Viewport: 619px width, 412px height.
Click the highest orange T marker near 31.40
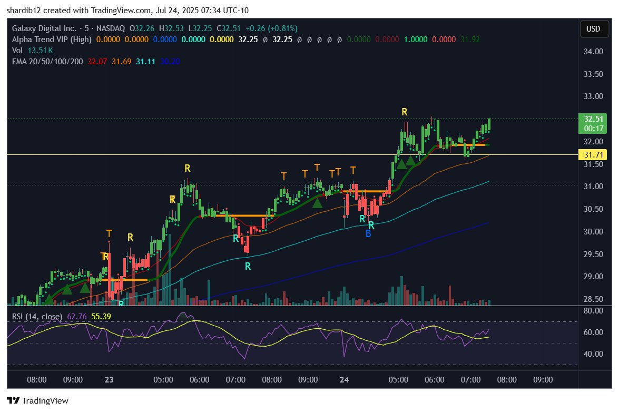pyautogui.click(x=317, y=168)
